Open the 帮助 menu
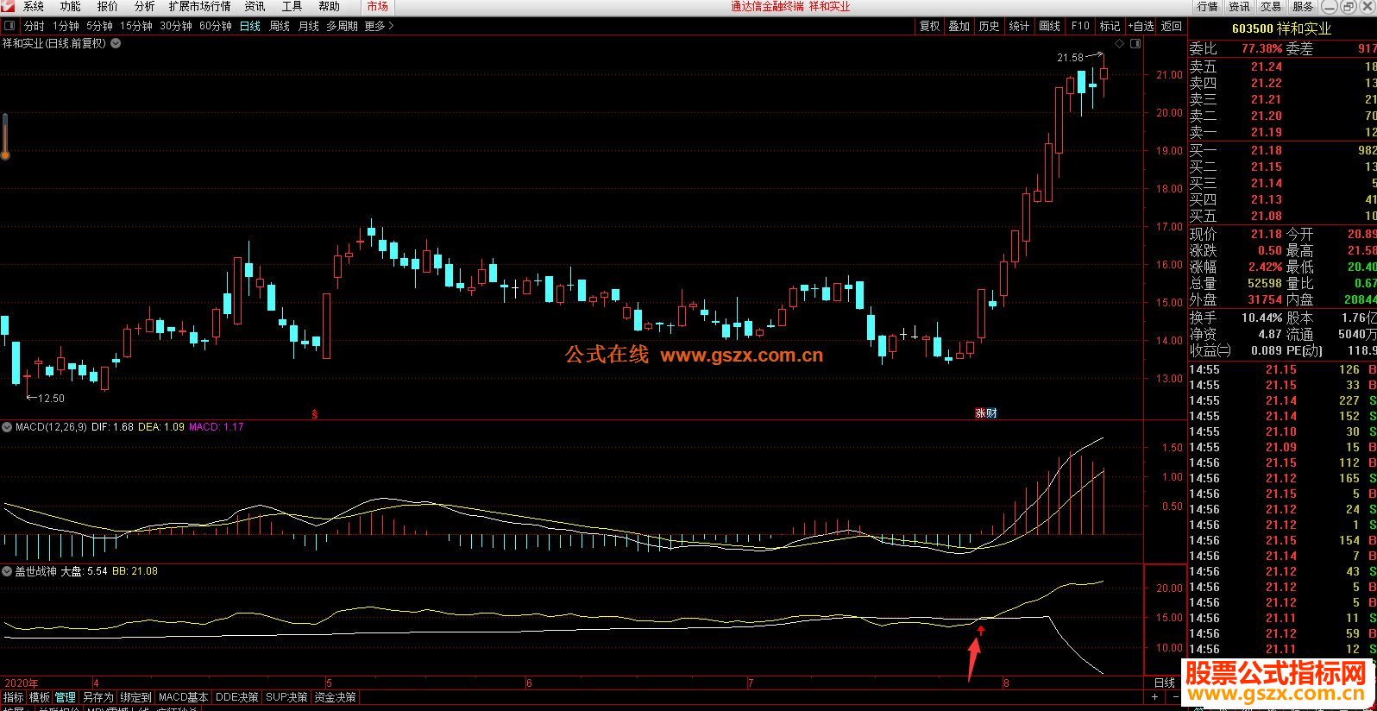The height and width of the screenshot is (711, 1377). click(329, 6)
